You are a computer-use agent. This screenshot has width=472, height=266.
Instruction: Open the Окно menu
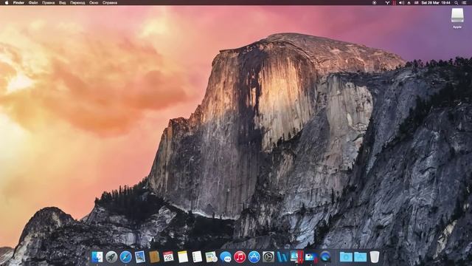tap(94, 3)
